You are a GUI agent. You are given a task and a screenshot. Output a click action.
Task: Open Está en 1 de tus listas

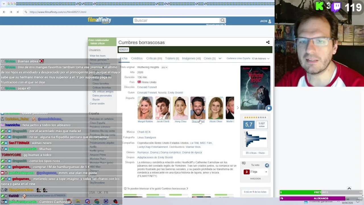point(255,192)
